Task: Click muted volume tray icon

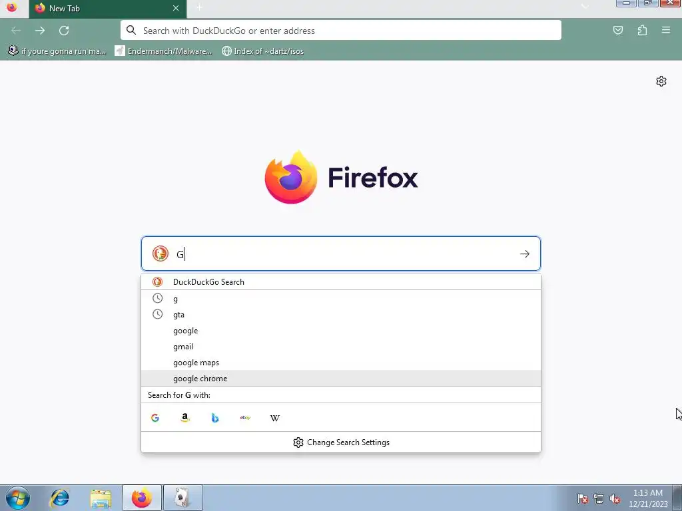Action: tap(615, 498)
